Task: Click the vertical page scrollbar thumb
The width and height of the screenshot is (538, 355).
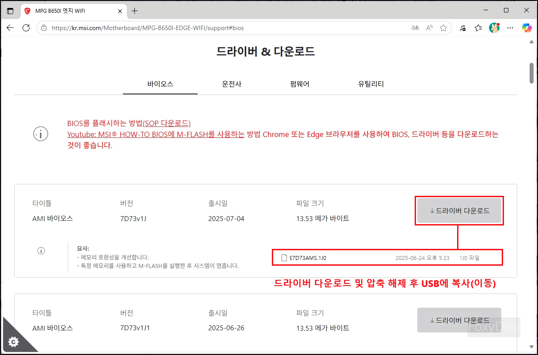Action: (532, 73)
